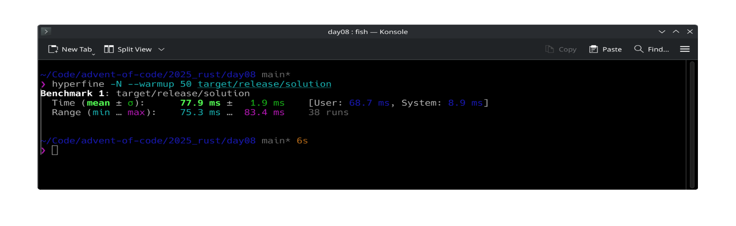
Task: Click the Copy icon in toolbar
Action: pyautogui.click(x=550, y=49)
